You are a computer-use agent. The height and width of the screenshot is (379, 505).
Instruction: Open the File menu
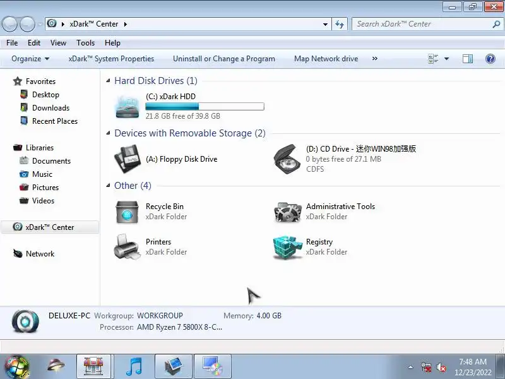[x=12, y=43]
